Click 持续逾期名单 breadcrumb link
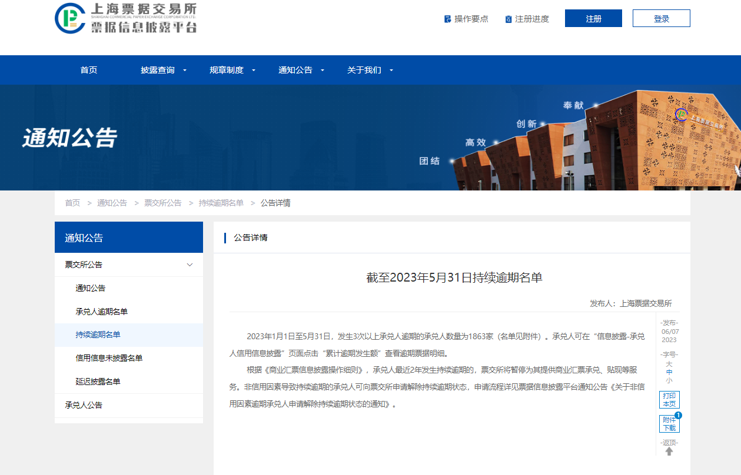Viewport: 741px width, 475px height. 221,203
